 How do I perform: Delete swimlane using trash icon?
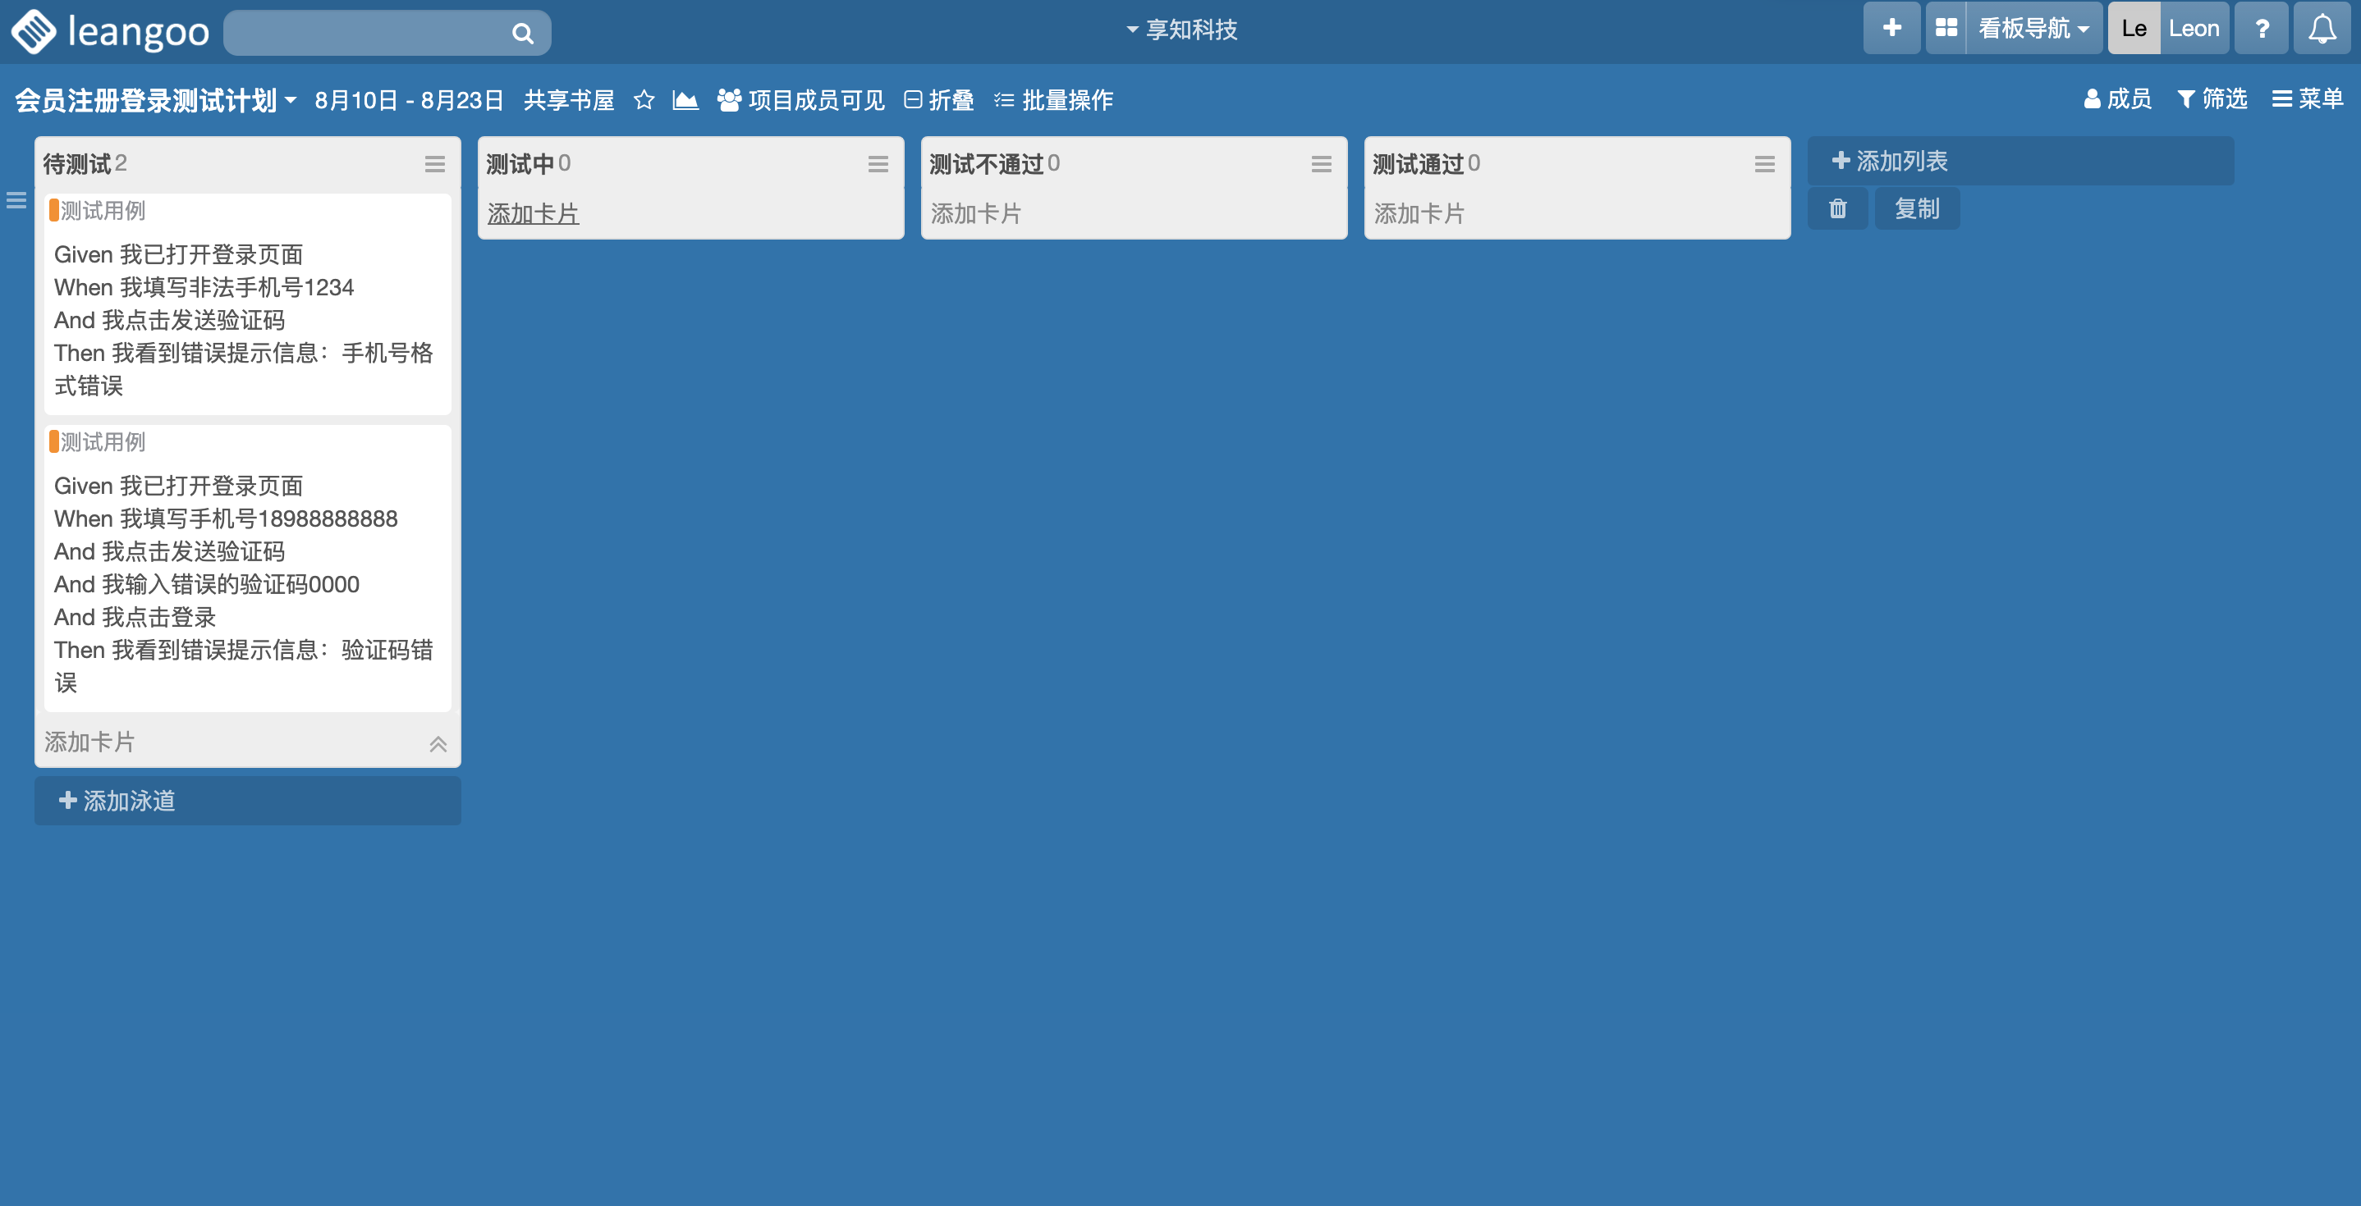coord(1836,208)
